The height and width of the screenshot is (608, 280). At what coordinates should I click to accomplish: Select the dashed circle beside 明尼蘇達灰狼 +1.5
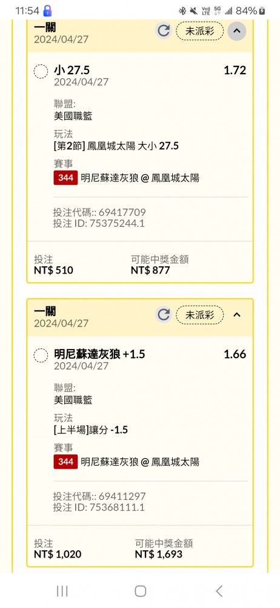[x=41, y=356]
